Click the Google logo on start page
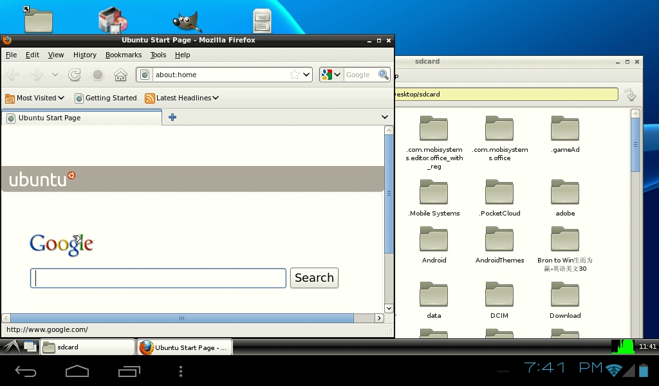The image size is (659, 386). click(x=62, y=245)
